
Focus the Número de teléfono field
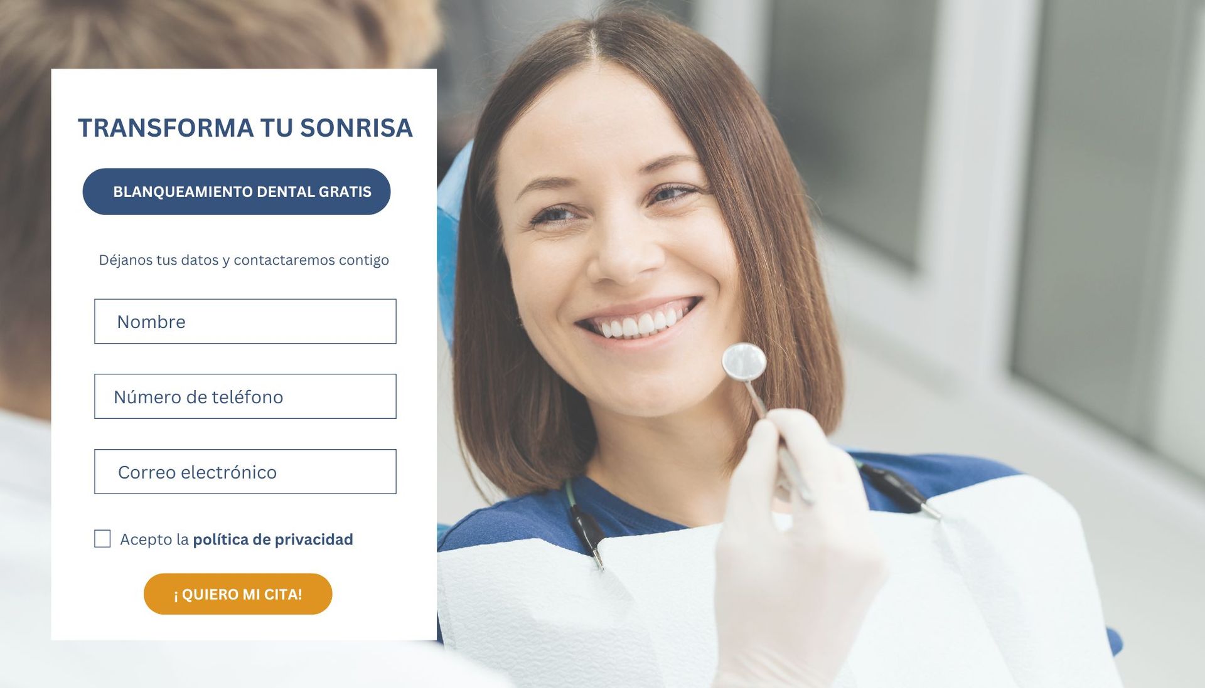245,396
